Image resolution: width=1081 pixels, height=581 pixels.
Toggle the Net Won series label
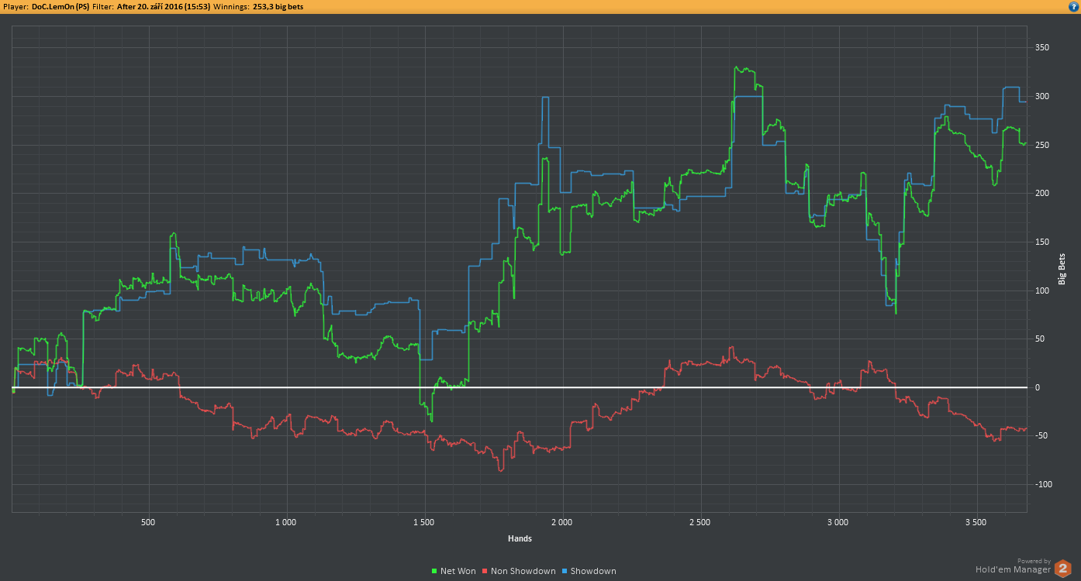(458, 572)
